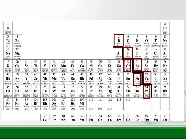
Task: Click the Lead (Pb) cell
Action: click(128, 91)
